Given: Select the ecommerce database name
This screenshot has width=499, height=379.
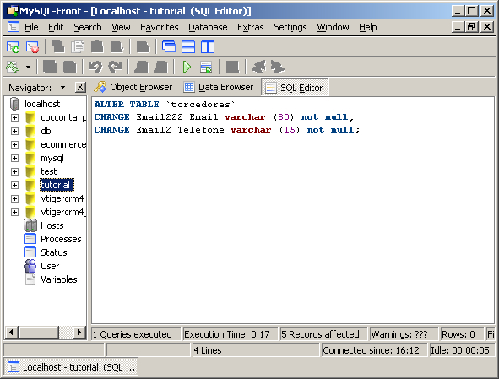Looking at the screenshot, I should click(63, 144).
